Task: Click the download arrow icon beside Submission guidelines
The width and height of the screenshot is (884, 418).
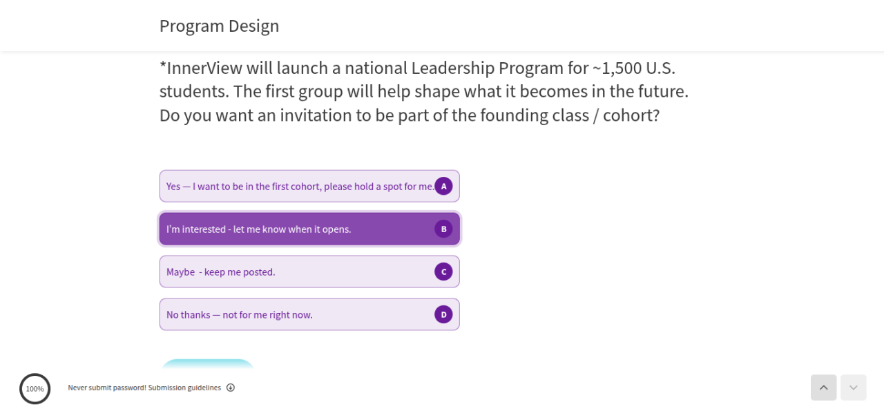Action: (x=231, y=388)
